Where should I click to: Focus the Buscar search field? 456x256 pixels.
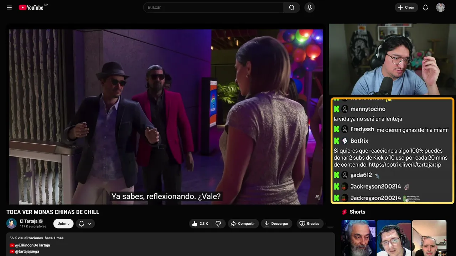coord(213,7)
